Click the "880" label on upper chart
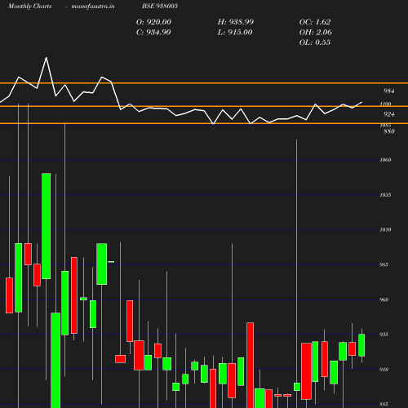Viewport: 408px width, 408px height. [388, 131]
